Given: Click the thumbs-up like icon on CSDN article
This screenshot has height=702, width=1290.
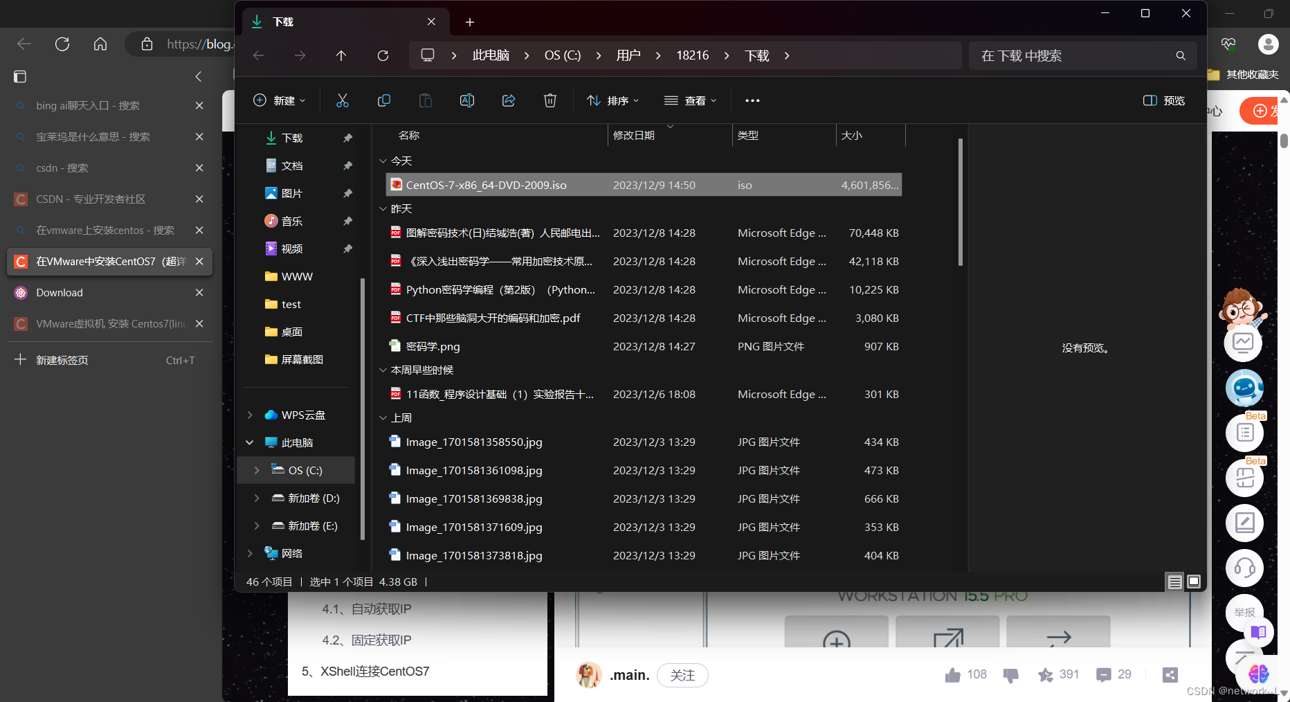Looking at the screenshot, I should (x=953, y=675).
